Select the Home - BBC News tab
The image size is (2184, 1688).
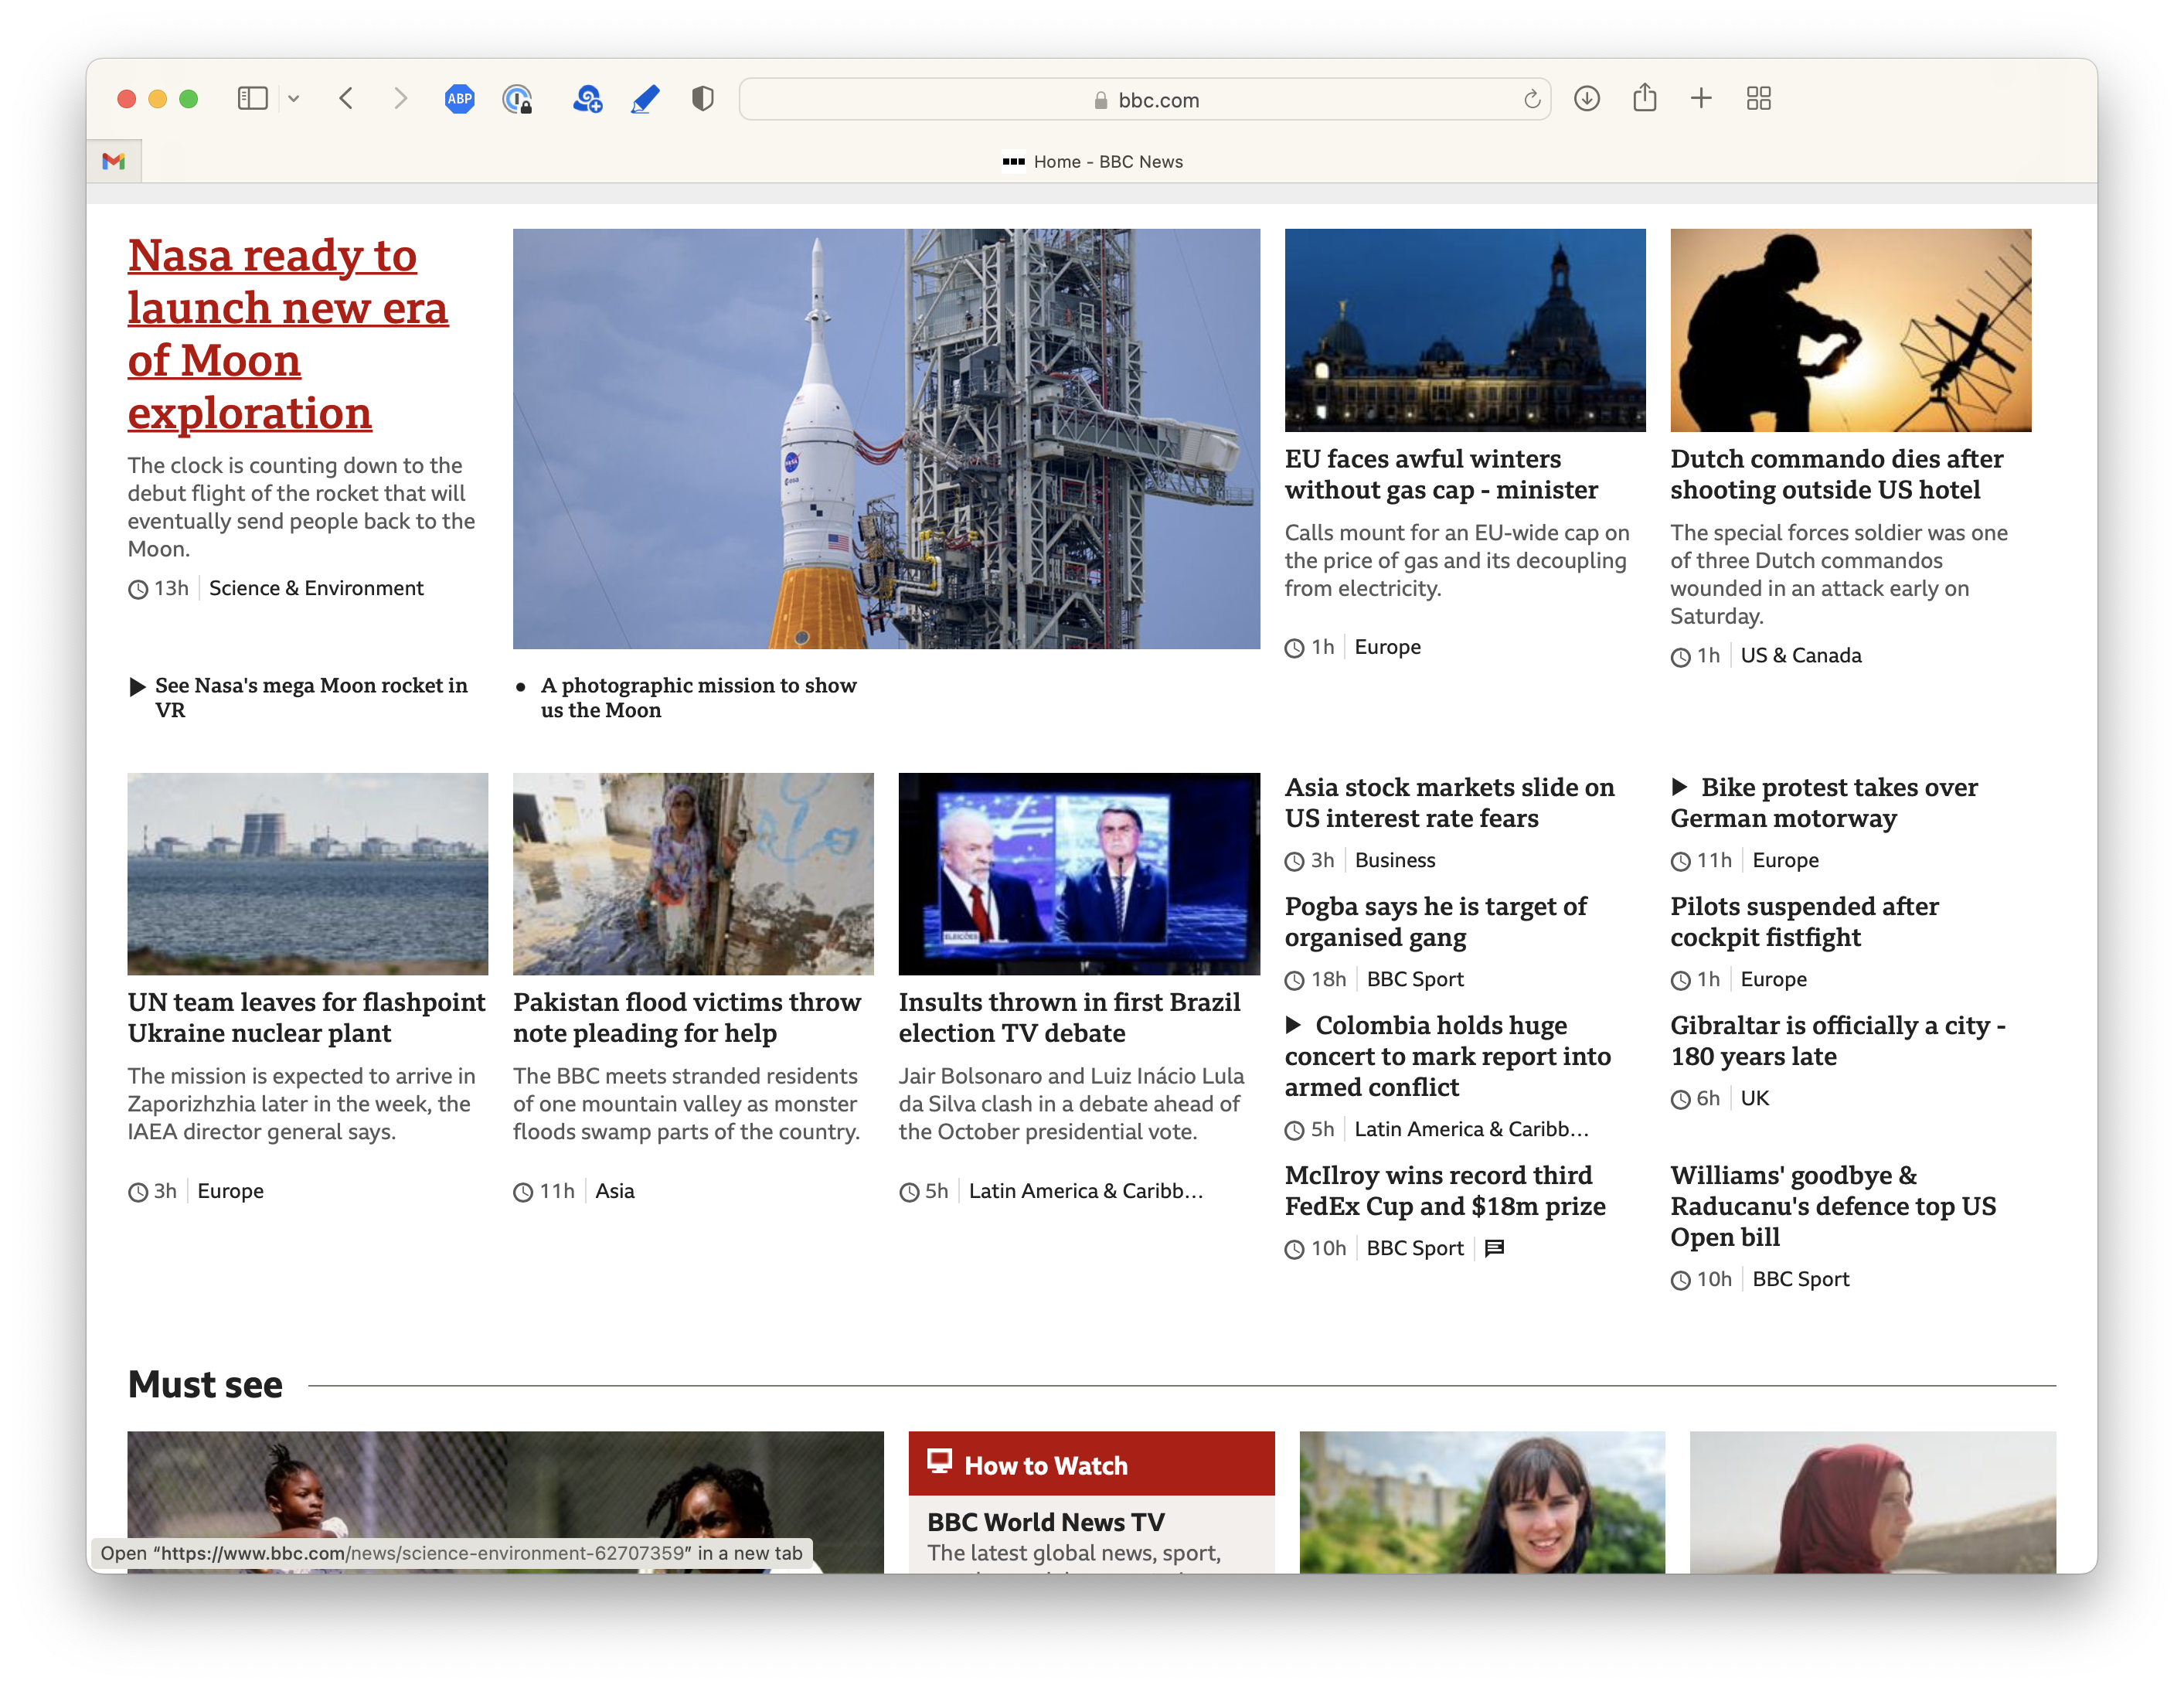[1092, 162]
